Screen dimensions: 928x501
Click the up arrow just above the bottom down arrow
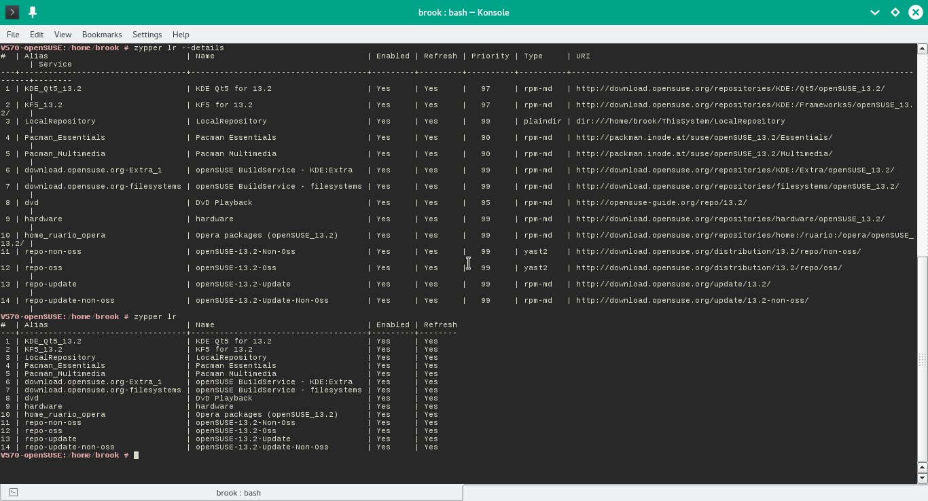click(x=922, y=468)
